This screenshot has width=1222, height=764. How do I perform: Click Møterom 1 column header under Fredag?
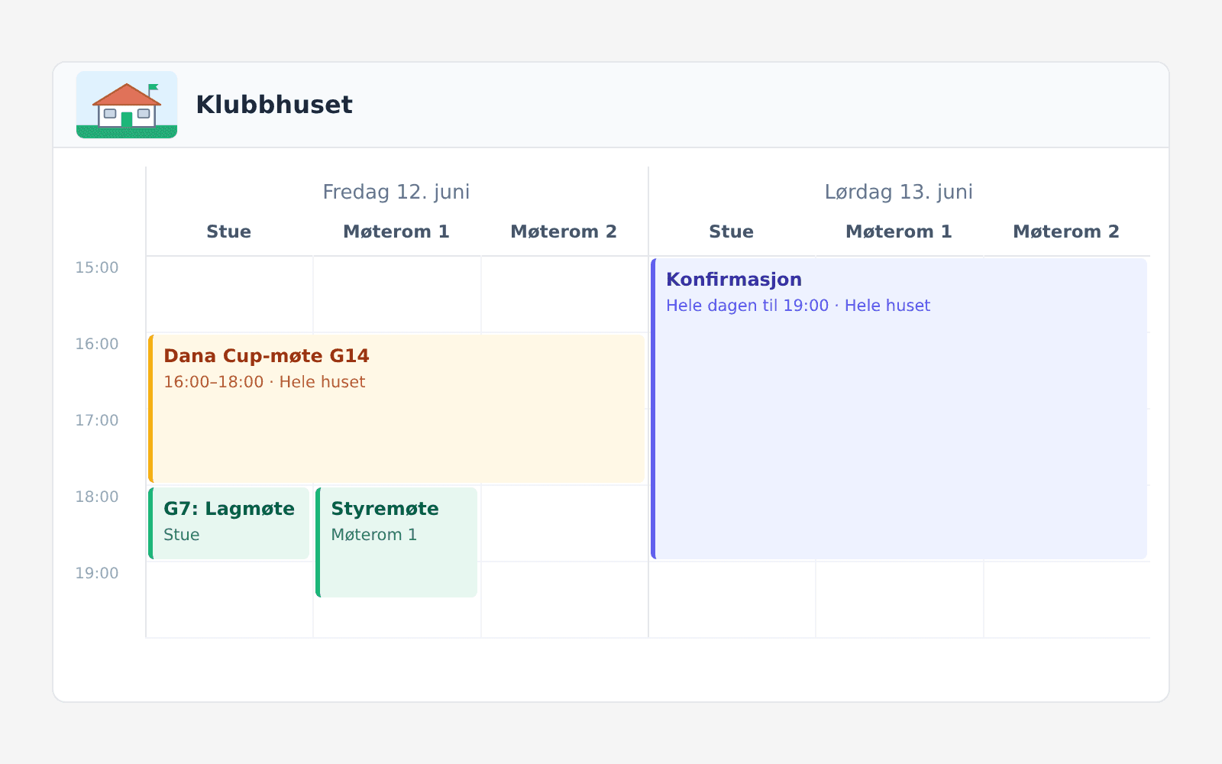click(396, 231)
